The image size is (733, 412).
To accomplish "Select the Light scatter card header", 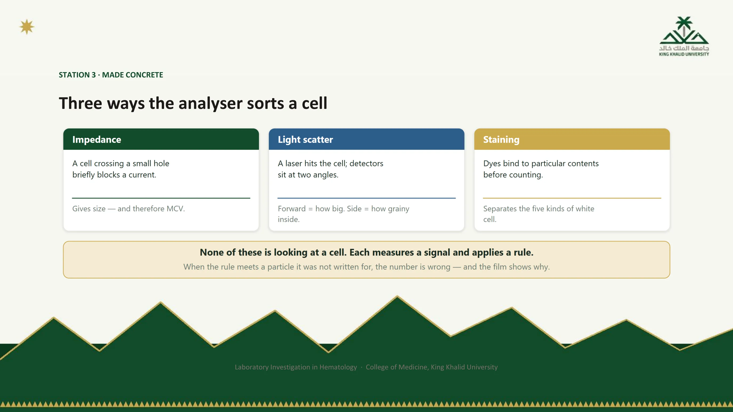I will tap(366, 139).
